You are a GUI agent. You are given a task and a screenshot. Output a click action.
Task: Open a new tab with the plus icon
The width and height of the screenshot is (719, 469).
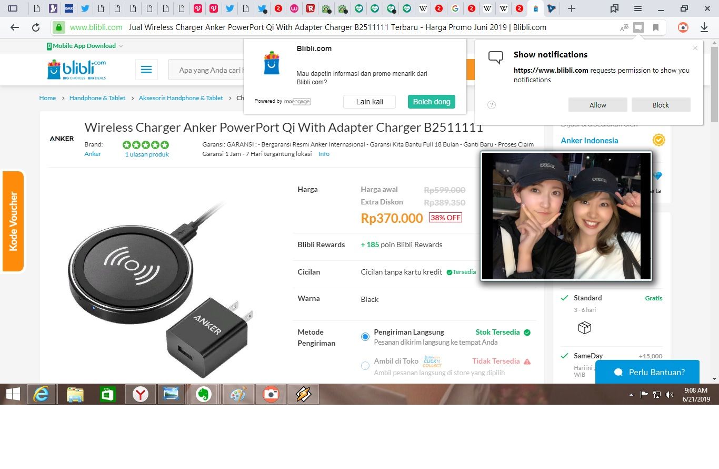(x=572, y=8)
